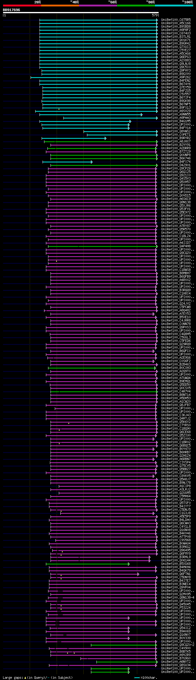The height and width of the screenshot is (680, 196).
Task: Select label UniRef100_A9PAA3
Action: coord(176,118)
